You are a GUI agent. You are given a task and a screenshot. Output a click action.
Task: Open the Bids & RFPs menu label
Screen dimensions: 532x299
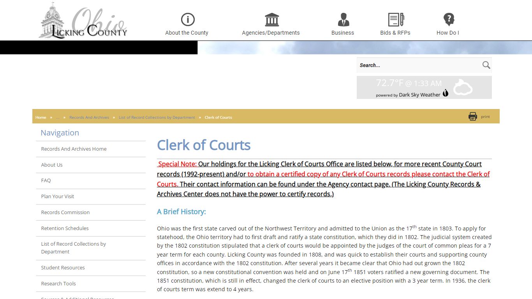(395, 33)
